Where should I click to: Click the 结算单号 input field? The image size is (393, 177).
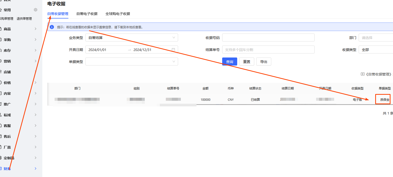click(268, 49)
